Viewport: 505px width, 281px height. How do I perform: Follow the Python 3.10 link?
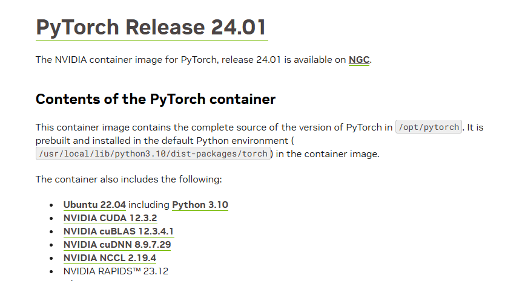[200, 205]
